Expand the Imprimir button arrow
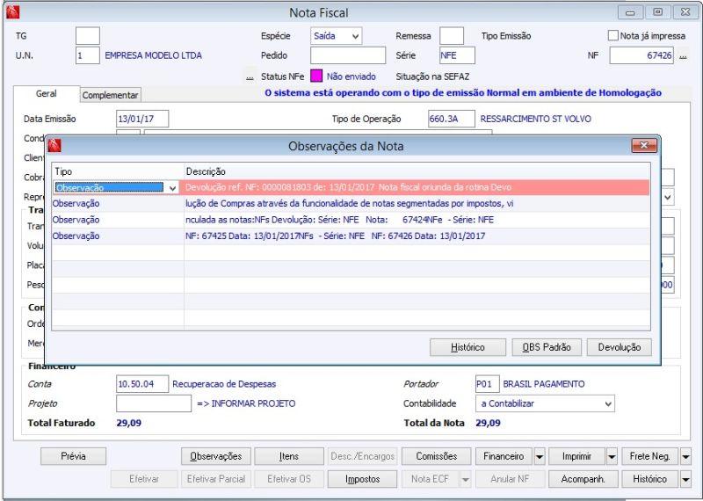 click(x=612, y=456)
